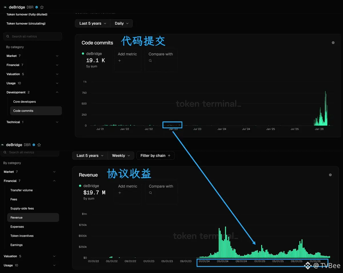Expand Usage category in upper sidebar

pos(33,83)
